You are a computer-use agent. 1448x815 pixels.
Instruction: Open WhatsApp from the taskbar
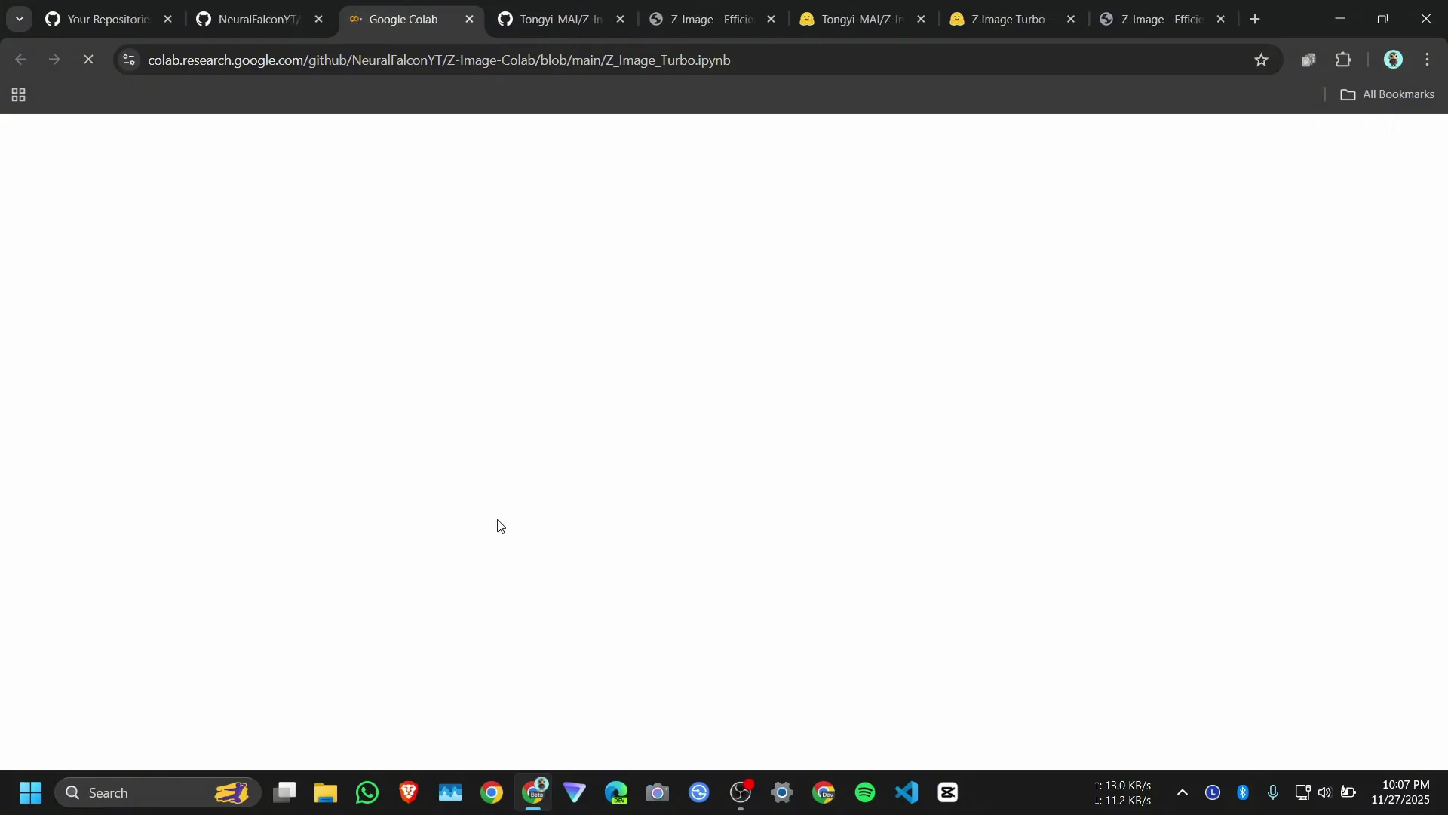367,792
